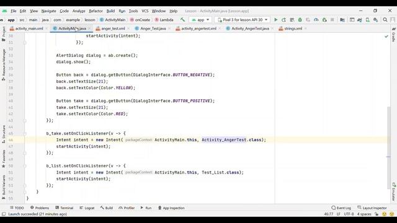Image resolution: width=397 pixels, height=223 pixels.
Task: Click the onCreate breadcrumb
Action: pyautogui.click(x=140, y=20)
